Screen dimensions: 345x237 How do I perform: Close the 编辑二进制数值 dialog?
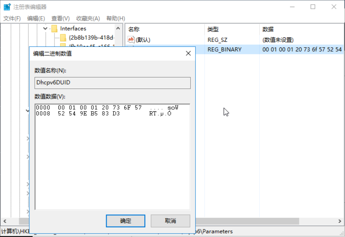188,53
